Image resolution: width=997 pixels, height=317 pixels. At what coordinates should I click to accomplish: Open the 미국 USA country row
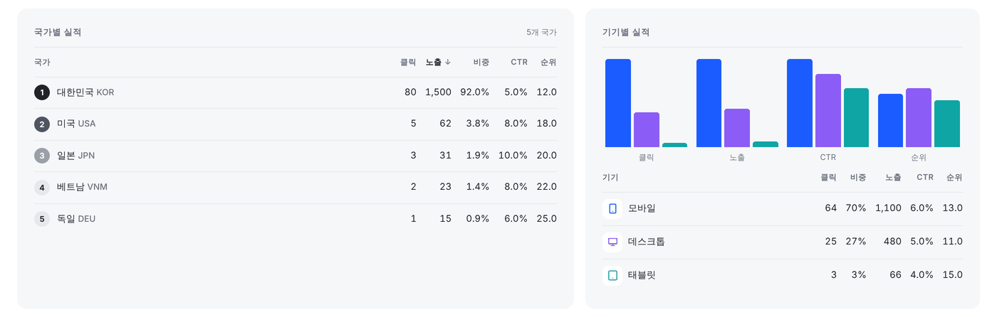pos(296,124)
